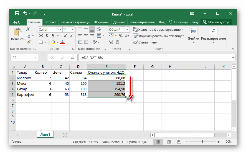Click the Общий доступ share button
The image size is (246, 154).
click(217, 22)
